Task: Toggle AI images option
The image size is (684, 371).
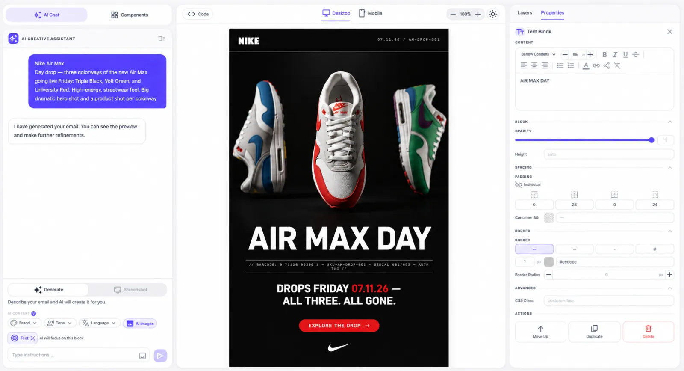Action: point(140,324)
